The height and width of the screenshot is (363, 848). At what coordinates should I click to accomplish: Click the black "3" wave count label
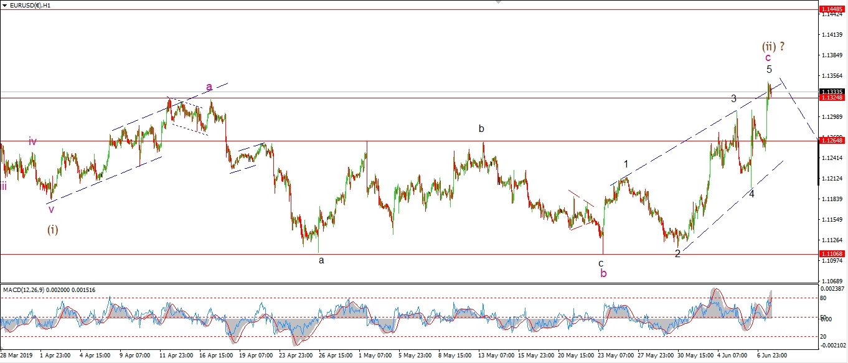[733, 98]
